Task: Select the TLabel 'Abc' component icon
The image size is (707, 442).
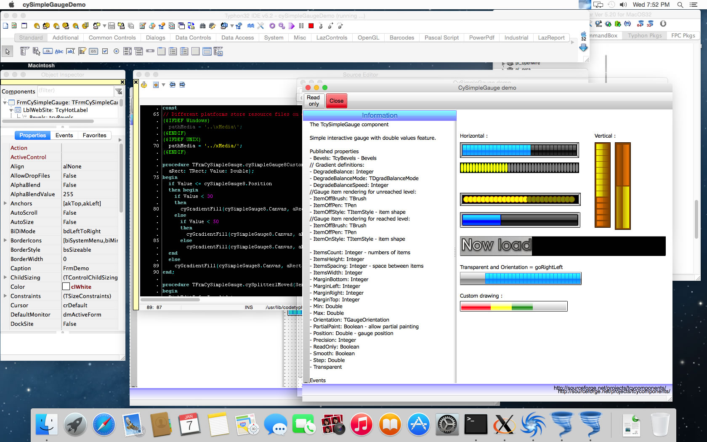Action: point(59,51)
